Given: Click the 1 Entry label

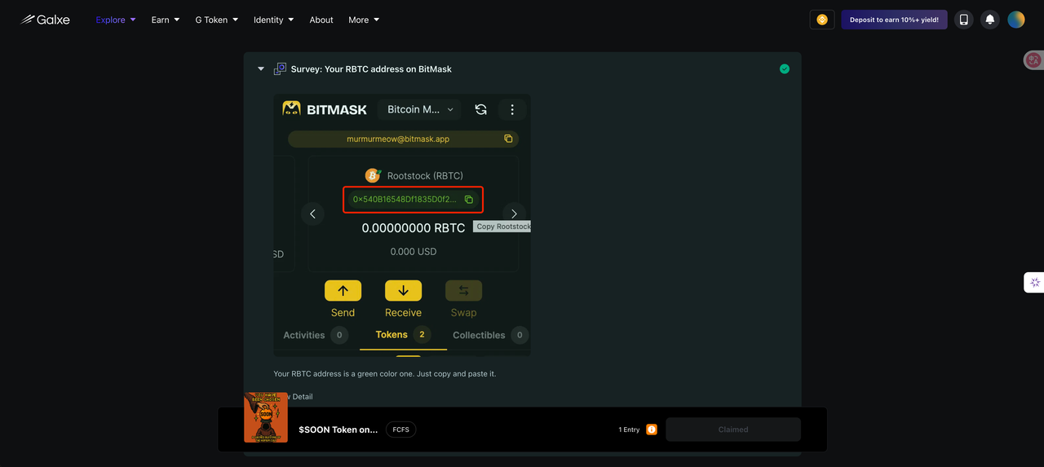Looking at the screenshot, I should [x=629, y=430].
